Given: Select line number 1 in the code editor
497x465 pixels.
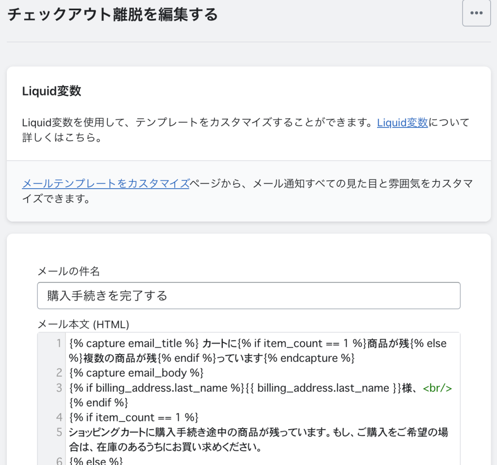Looking at the screenshot, I should [x=58, y=343].
